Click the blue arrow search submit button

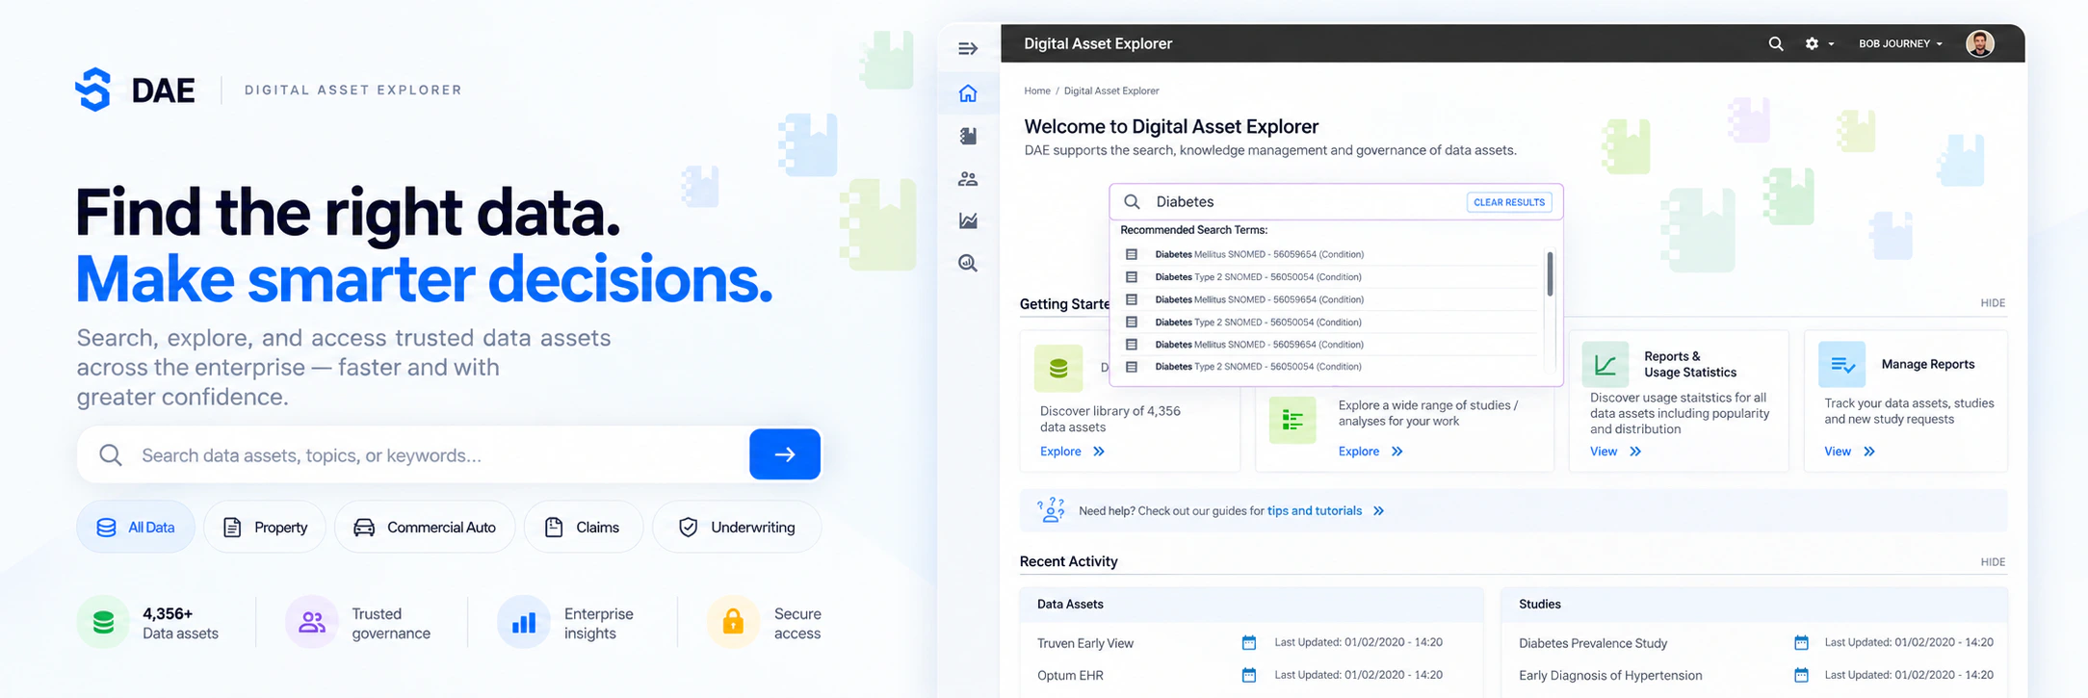coord(785,454)
